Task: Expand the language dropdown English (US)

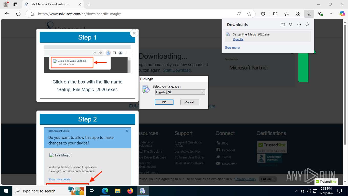Action: click(180, 92)
